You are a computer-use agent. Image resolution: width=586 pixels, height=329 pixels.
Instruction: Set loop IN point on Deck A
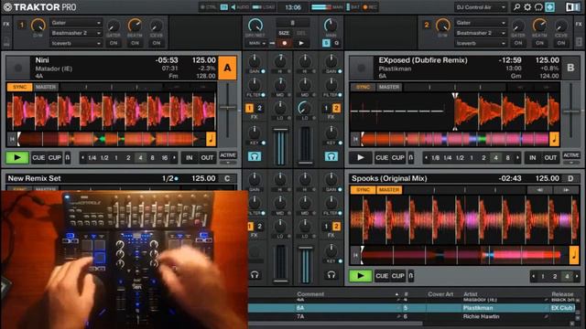190,158
